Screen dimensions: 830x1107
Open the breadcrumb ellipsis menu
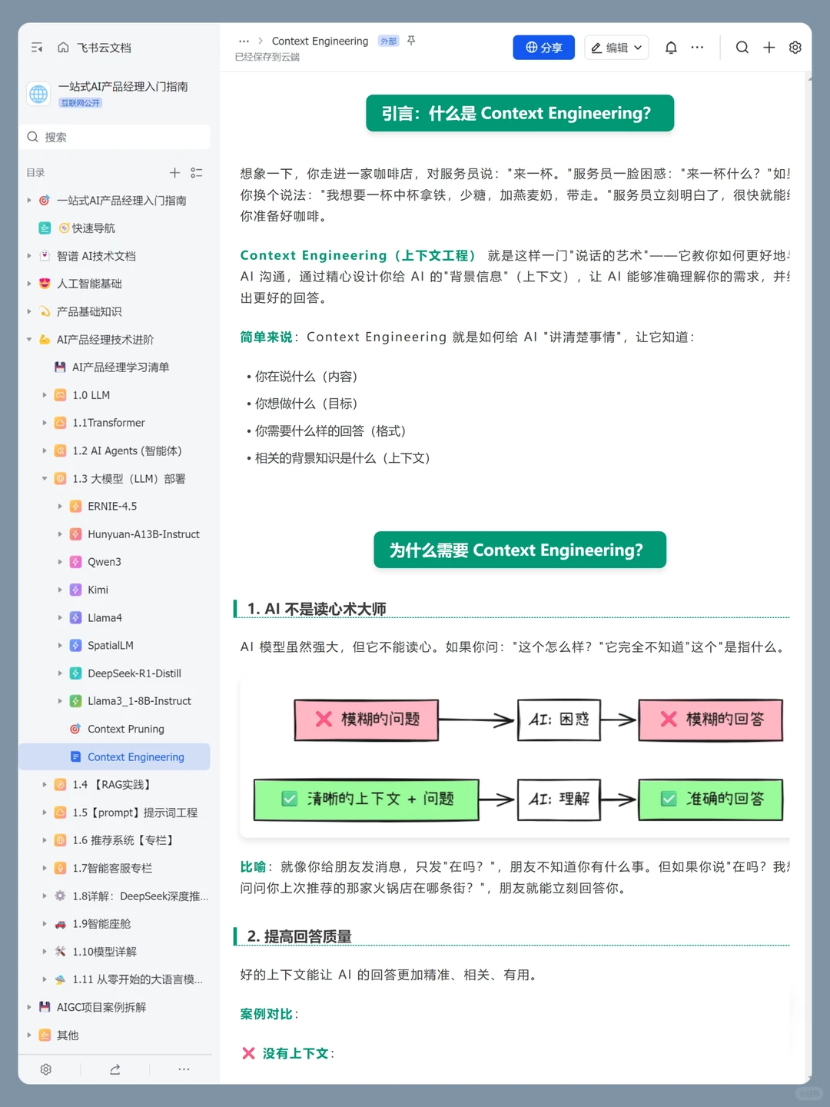pyautogui.click(x=244, y=41)
